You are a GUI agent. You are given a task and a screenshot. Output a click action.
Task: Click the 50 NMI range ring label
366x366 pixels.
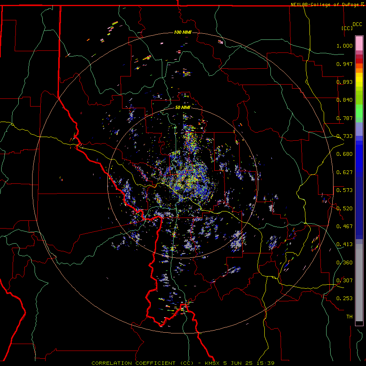point(183,107)
